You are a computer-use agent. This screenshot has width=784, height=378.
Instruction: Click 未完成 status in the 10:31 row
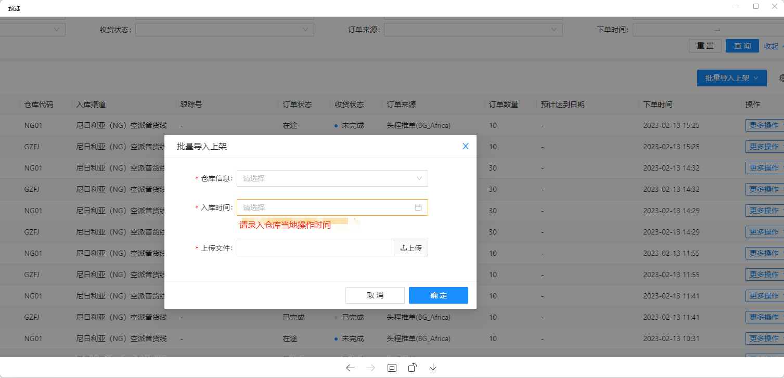[x=353, y=338]
